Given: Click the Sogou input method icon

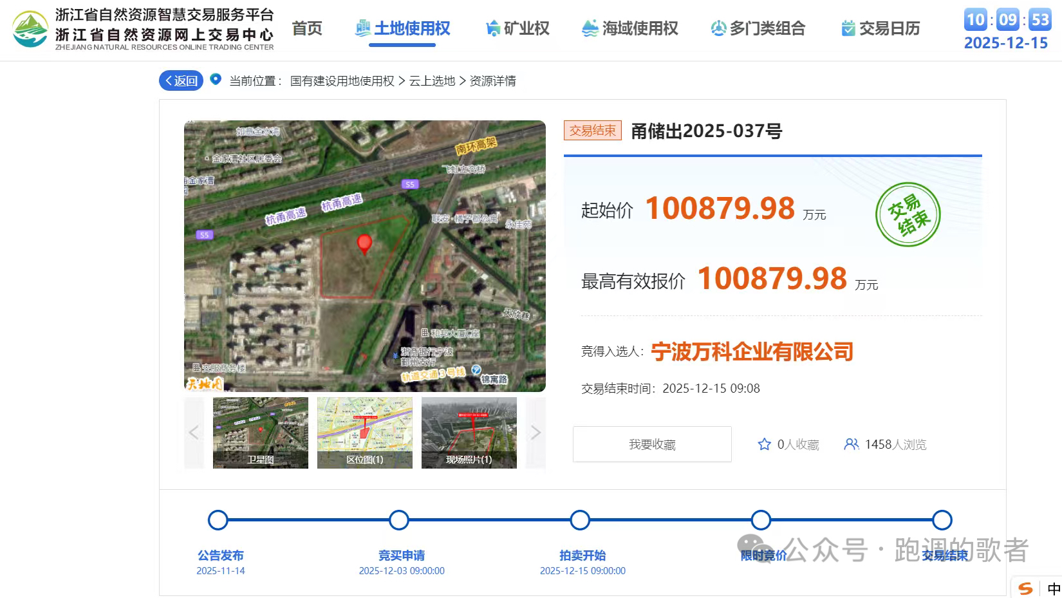Looking at the screenshot, I should 1025,588.
